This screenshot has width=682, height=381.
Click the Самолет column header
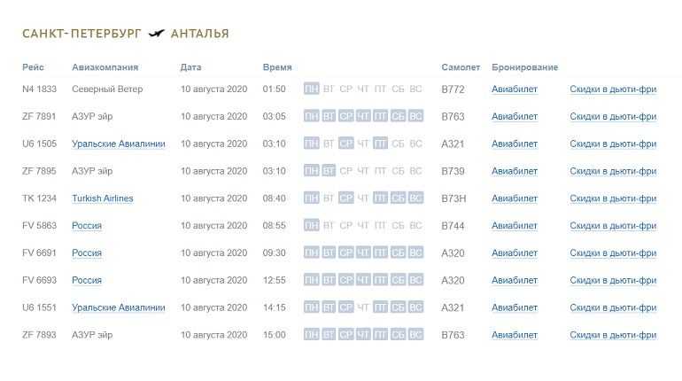click(x=461, y=67)
